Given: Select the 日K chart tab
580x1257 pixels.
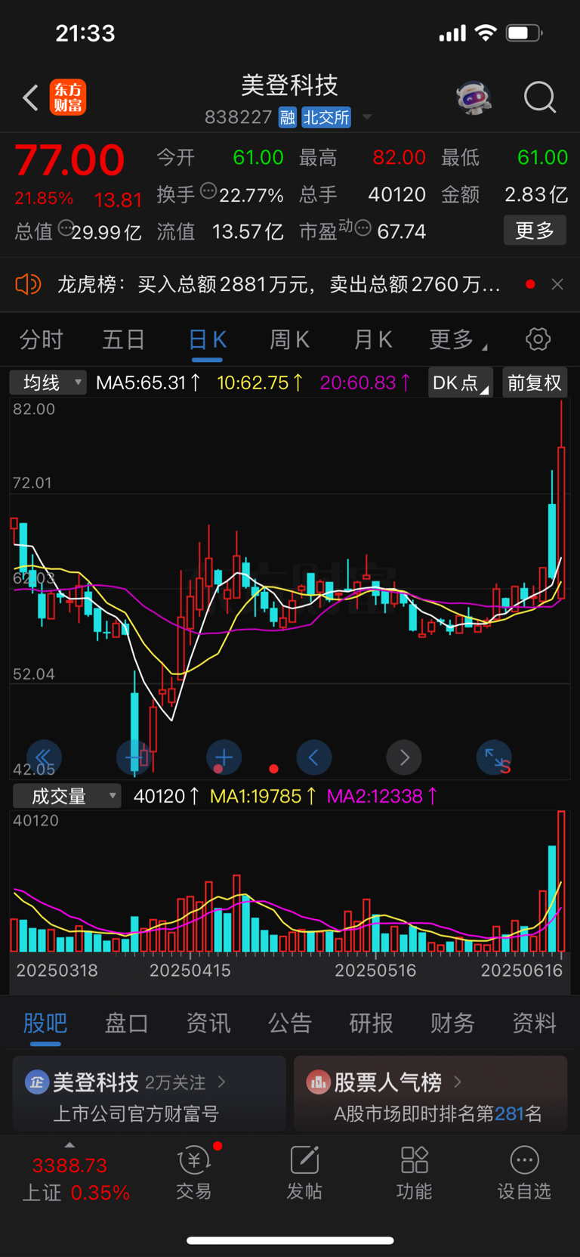Looking at the screenshot, I should click(x=207, y=339).
